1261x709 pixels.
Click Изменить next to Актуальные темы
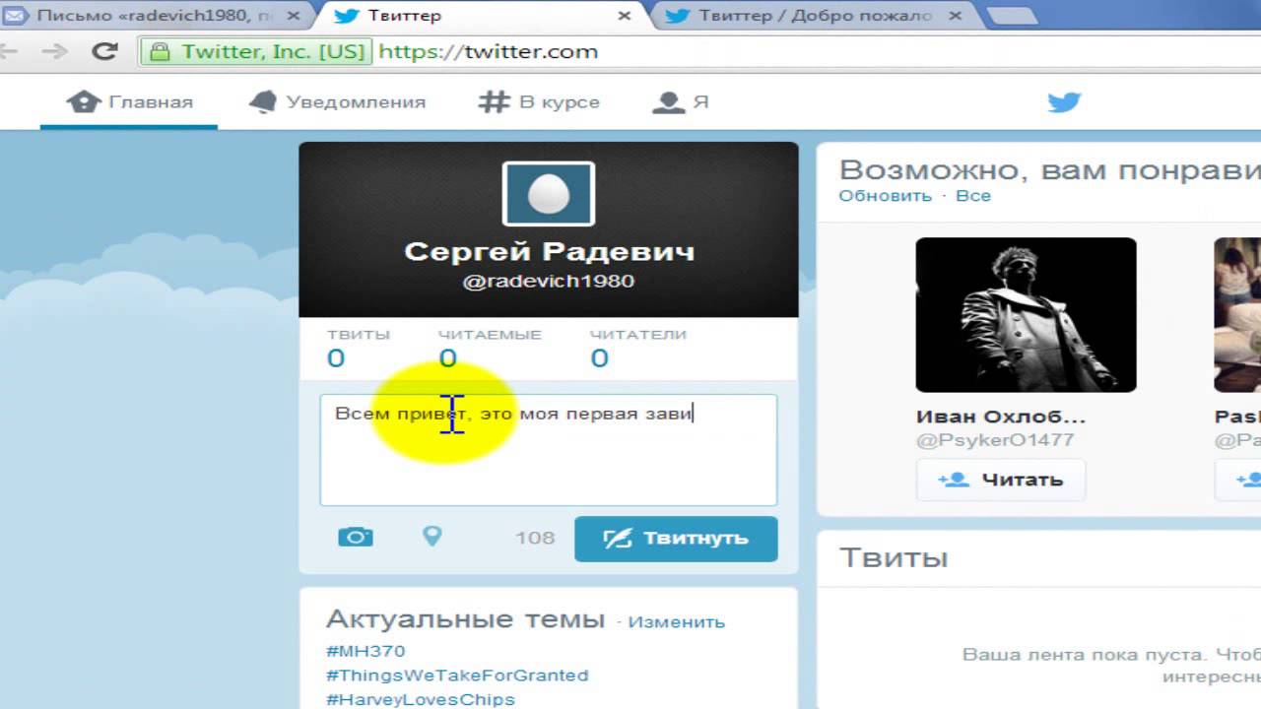(676, 622)
